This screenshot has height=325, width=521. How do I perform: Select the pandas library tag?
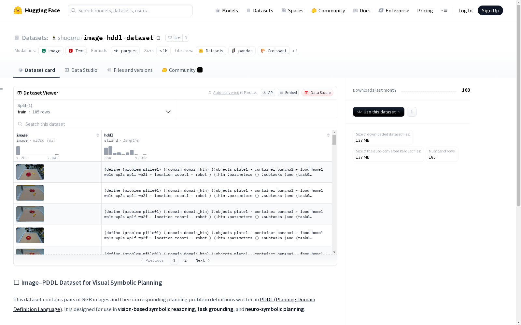point(242,51)
